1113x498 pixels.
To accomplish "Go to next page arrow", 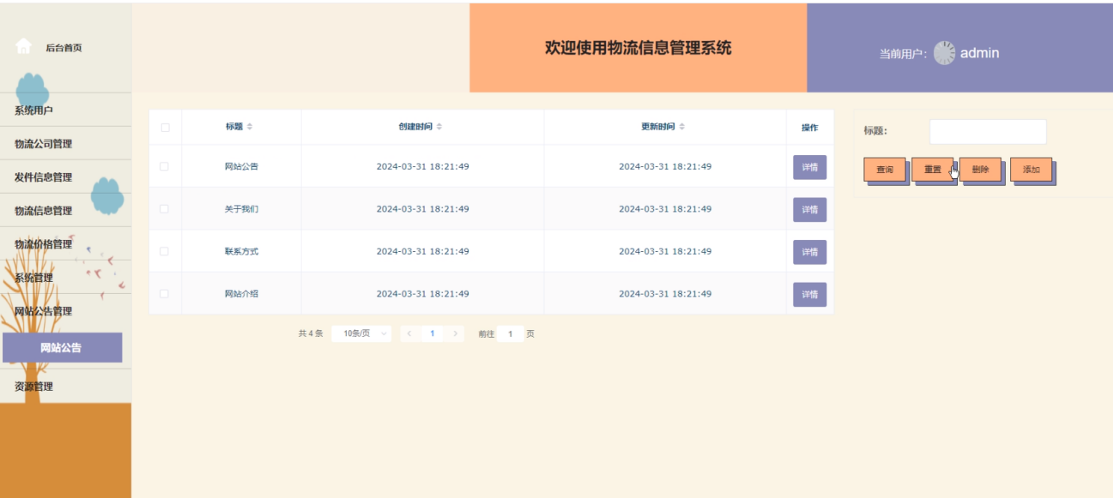I will tap(455, 333).
